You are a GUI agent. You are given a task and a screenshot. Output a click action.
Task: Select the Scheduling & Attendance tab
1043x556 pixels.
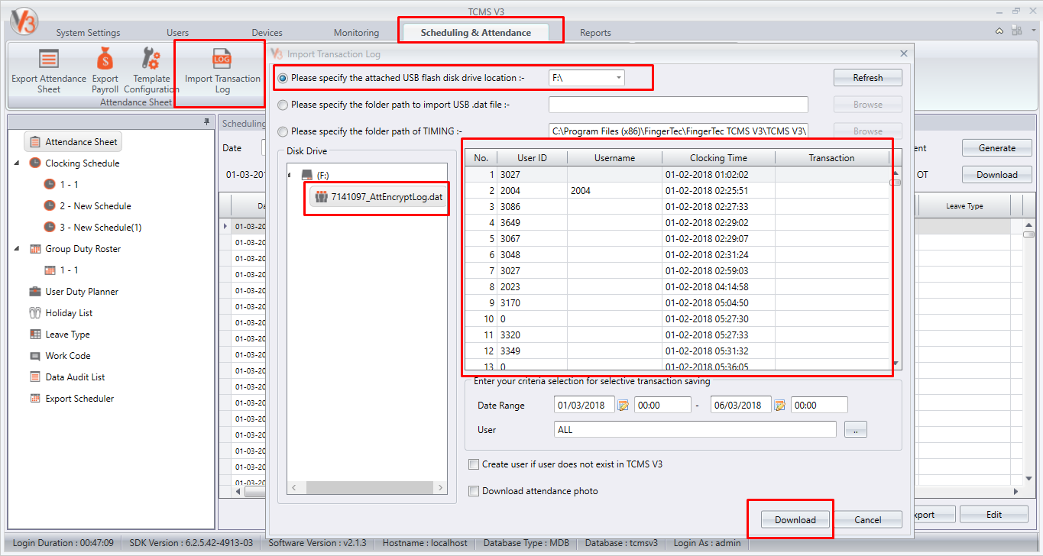[475, 33]
